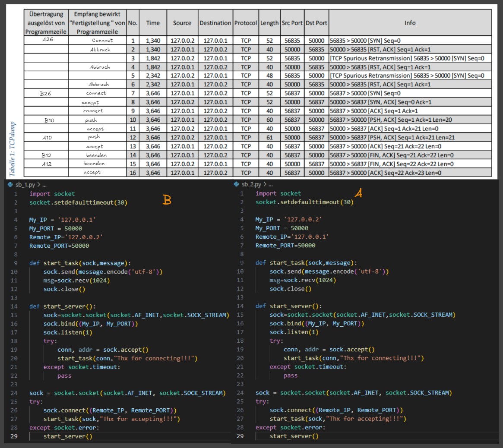Image resolution: width=503 pixels, height=448 pixels.
Task: Click line number 14 in sb_1.py gutter
Action: coord(14,306)
